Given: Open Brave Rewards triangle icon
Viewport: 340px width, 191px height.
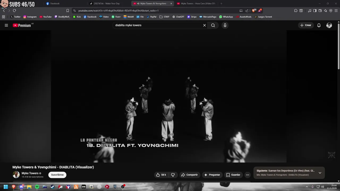Looking at the screenshot, I should point(260,11).
